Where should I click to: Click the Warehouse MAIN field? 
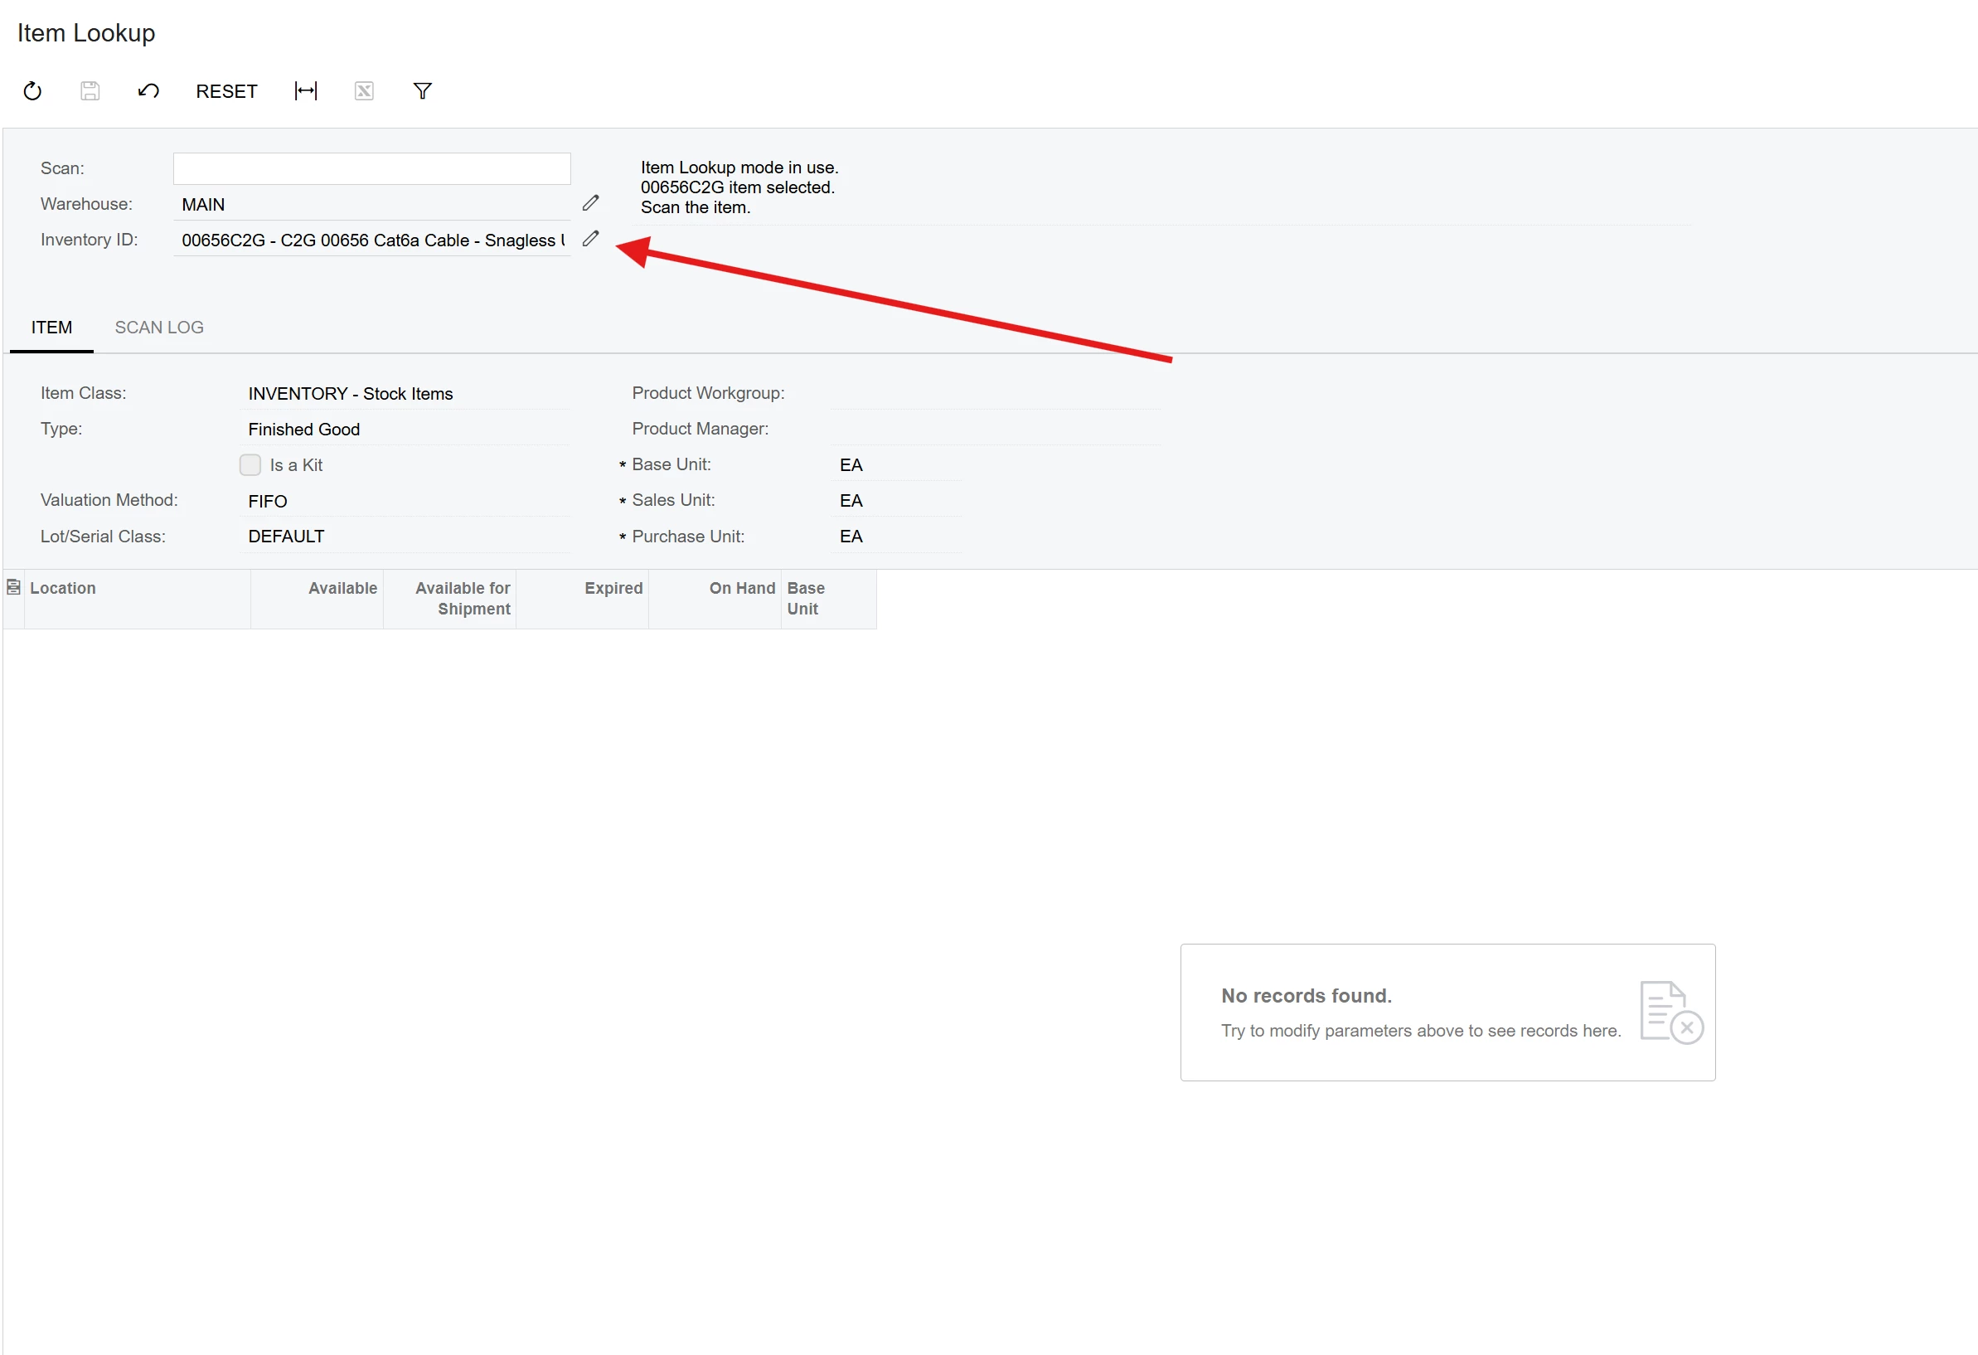tap(372, 204)
